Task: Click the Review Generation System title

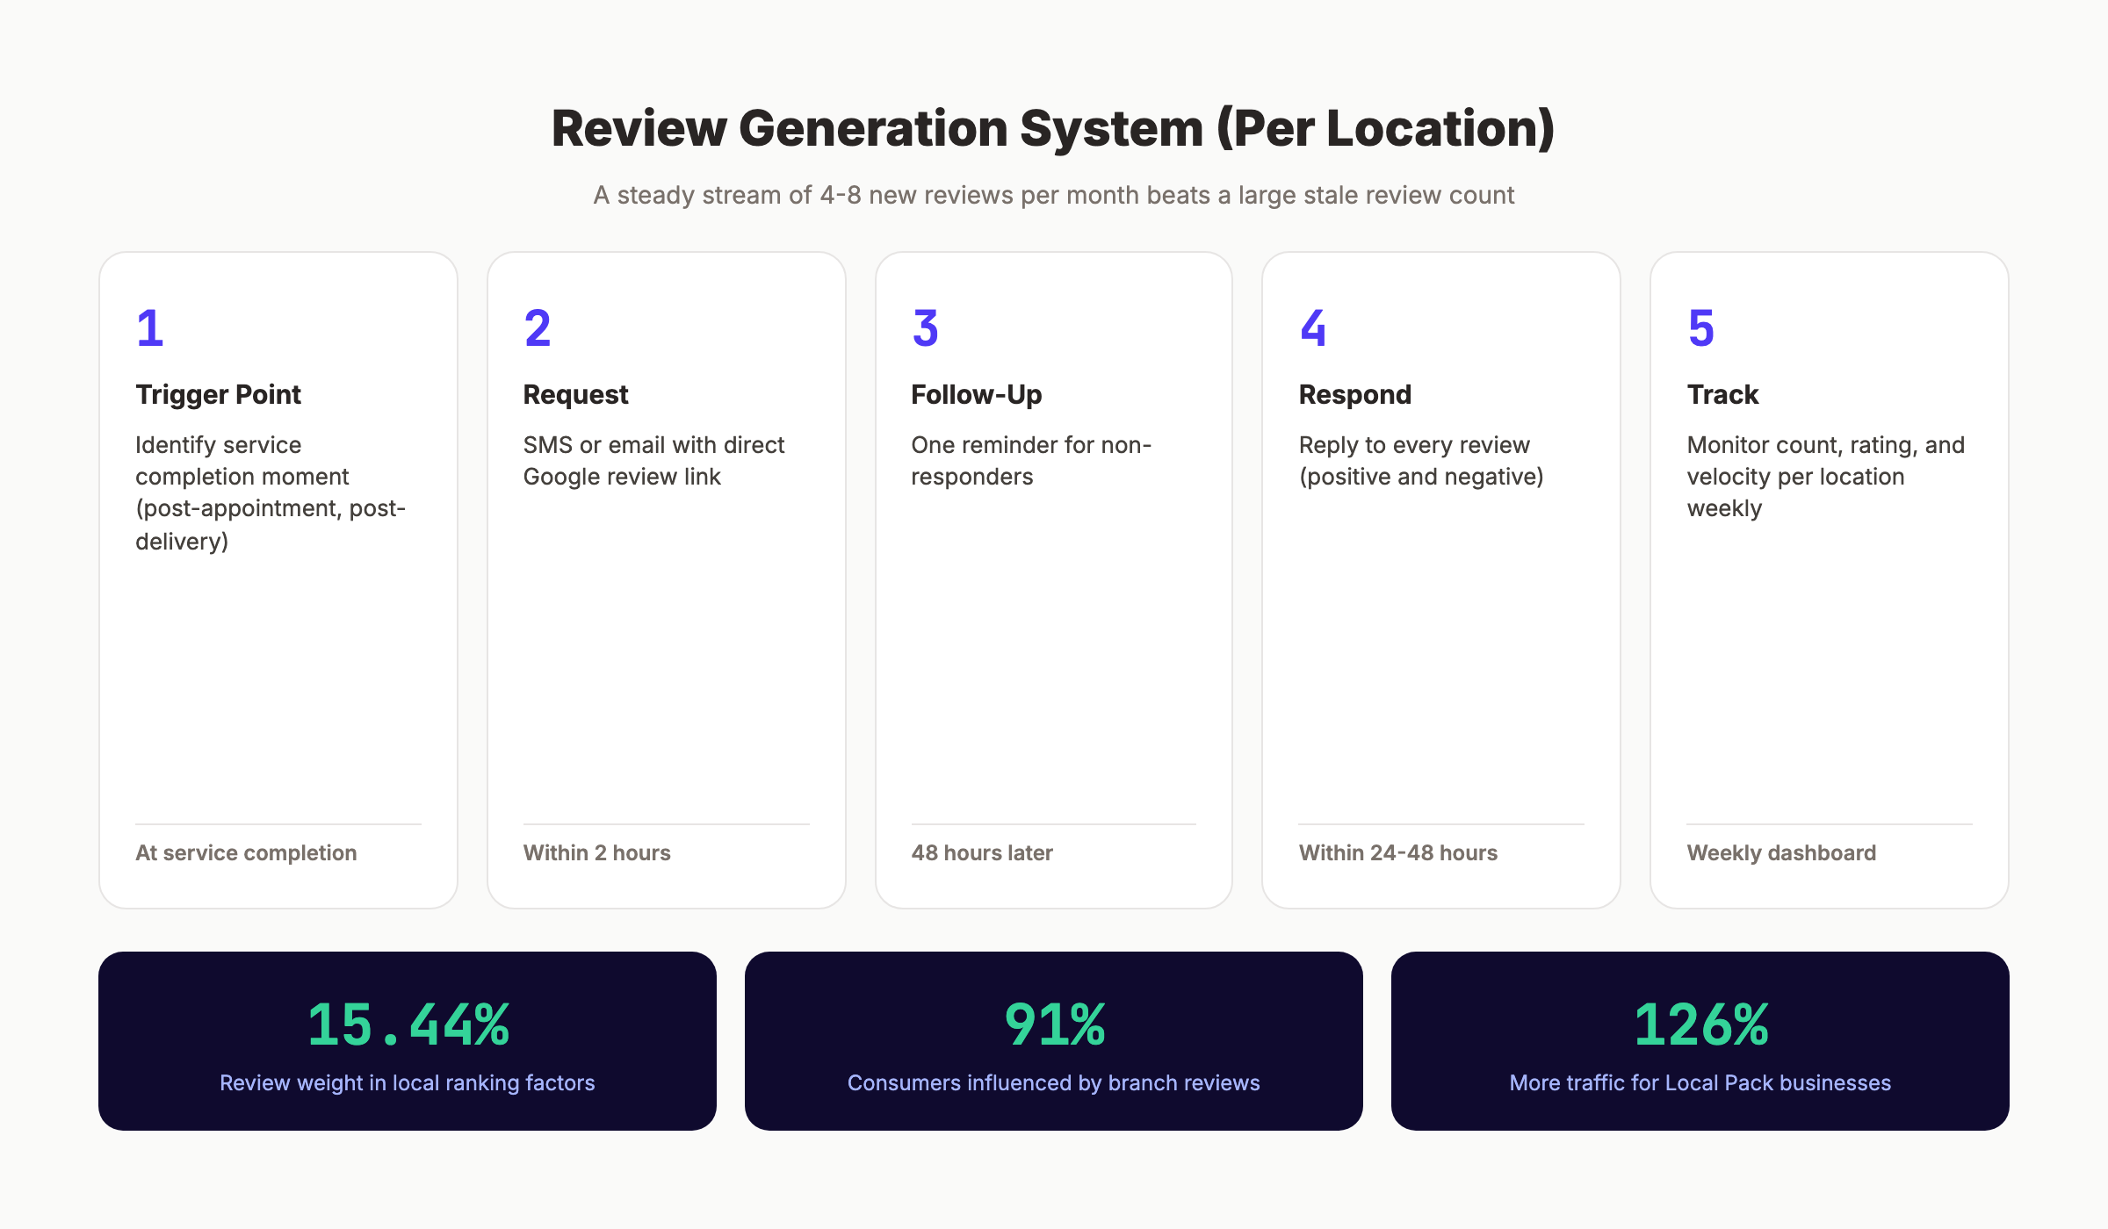Action: 1053,128
